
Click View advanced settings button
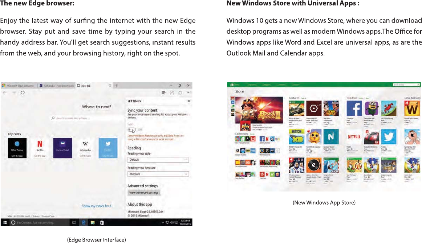144,193
